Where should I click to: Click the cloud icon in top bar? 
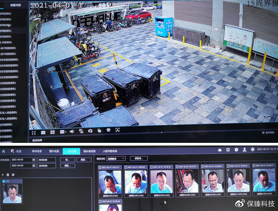220,150
